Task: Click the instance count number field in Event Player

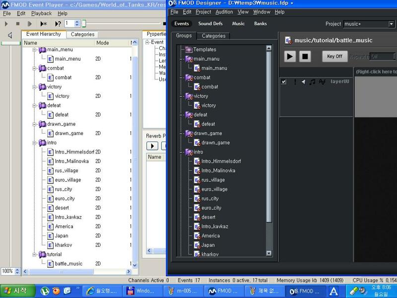Action: [x=69, y=23]
